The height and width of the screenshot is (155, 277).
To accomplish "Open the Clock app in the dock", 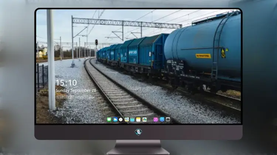I will click(121, 119).
